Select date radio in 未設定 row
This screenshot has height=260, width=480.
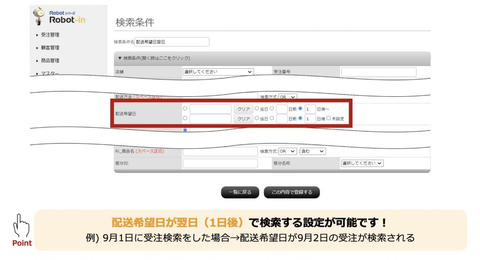pos(185,118)
